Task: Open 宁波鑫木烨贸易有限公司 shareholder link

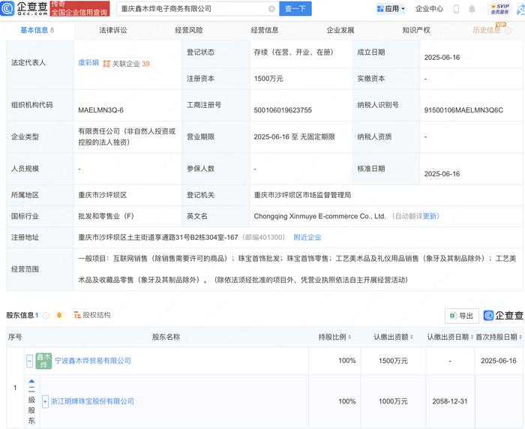Action: coord(93,361)
